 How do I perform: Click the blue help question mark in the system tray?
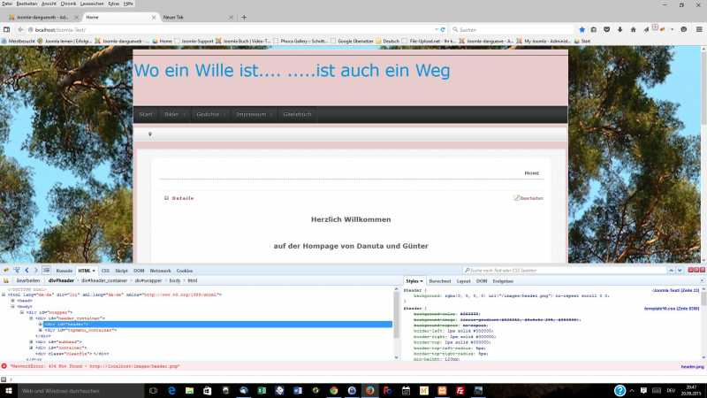(x=620, y=390)
